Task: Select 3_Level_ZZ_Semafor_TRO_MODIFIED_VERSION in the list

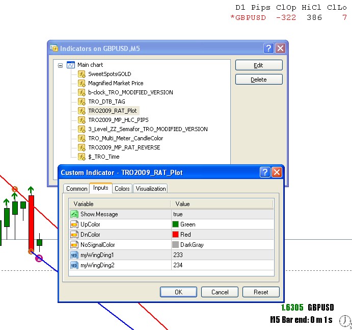Action: [x=148, y=129]
